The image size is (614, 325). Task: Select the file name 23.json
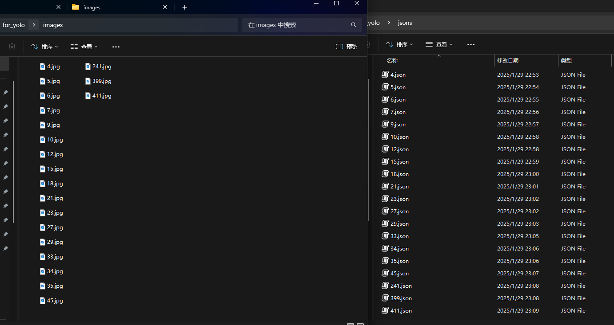click(399, 199)
